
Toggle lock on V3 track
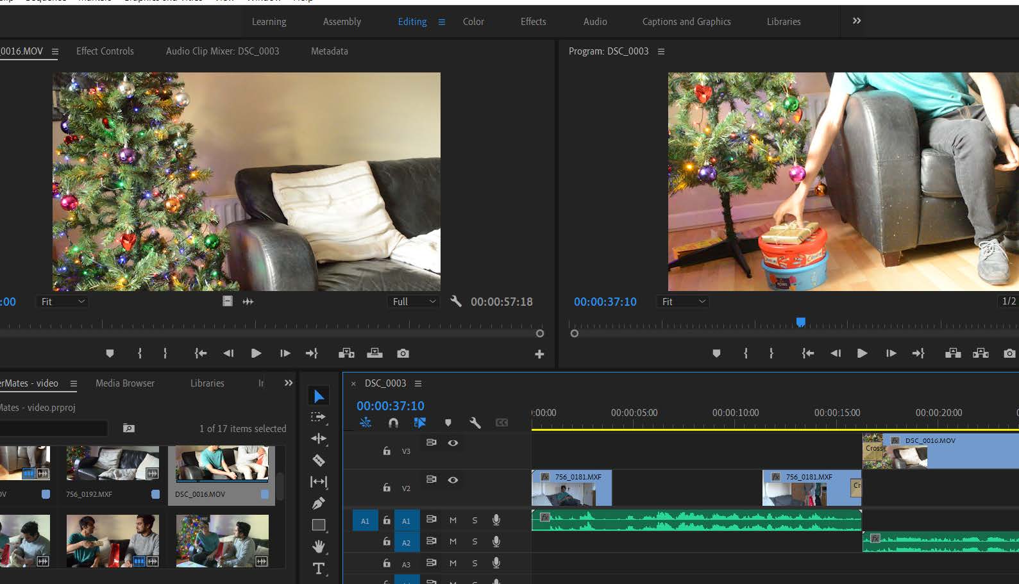[x=387, y=451]
